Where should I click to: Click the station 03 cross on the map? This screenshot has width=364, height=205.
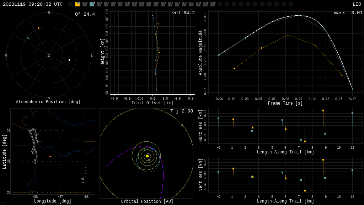(x=83, y=183)
